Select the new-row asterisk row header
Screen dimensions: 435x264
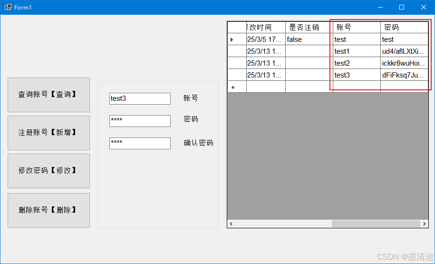point(237,87)
